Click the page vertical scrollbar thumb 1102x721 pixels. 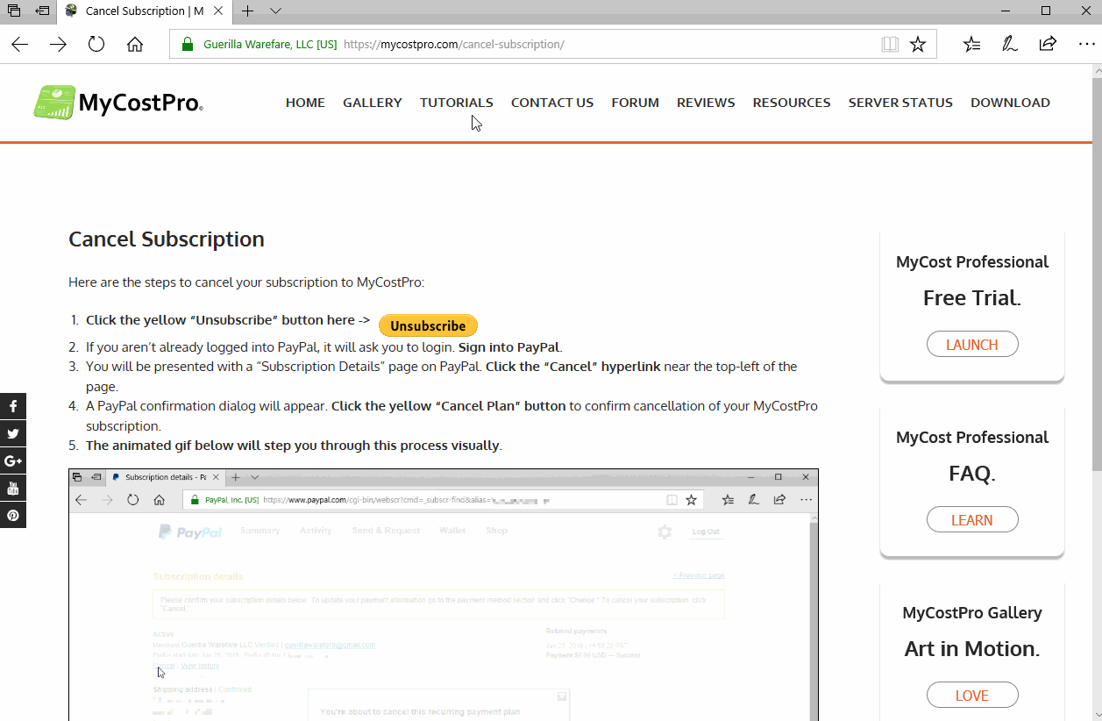click(x=1096, y=276)
